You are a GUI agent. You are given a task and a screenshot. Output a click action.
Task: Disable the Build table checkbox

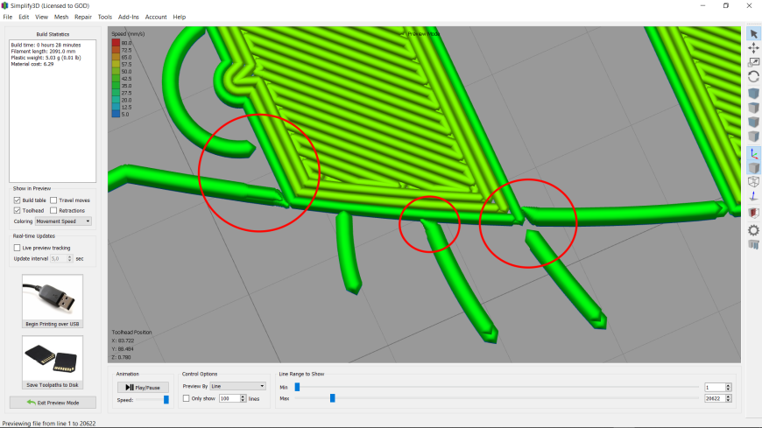point(17,200)
